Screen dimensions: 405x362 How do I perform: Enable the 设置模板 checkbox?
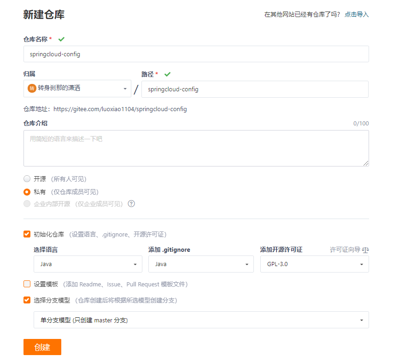(x=27, y=284)
